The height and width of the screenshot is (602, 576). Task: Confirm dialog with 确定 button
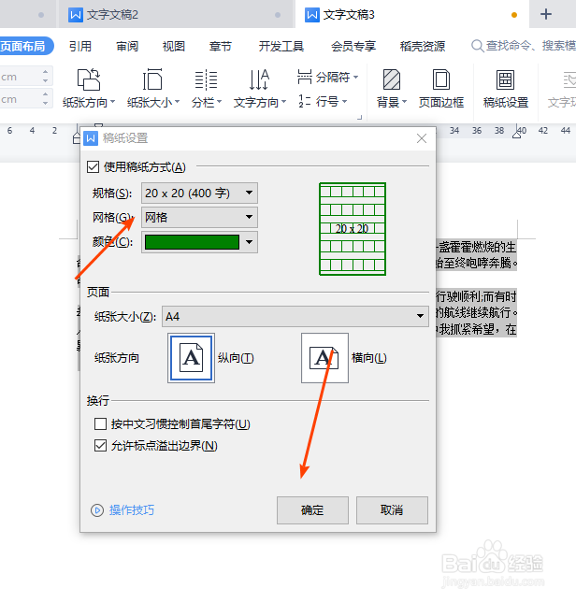tap(312, 510)
